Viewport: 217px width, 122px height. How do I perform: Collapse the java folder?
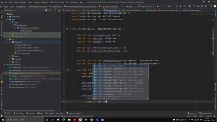pyautogui.click(x=7, y=20)
